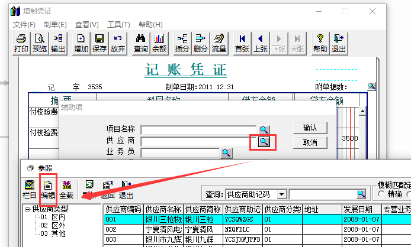411x247 pixels.
Task: Open the 工具(T) menu
Action: 118,24
